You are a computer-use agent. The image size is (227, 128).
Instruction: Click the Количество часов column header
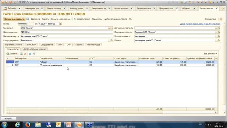pyautogui.click(x=150, y=58)
